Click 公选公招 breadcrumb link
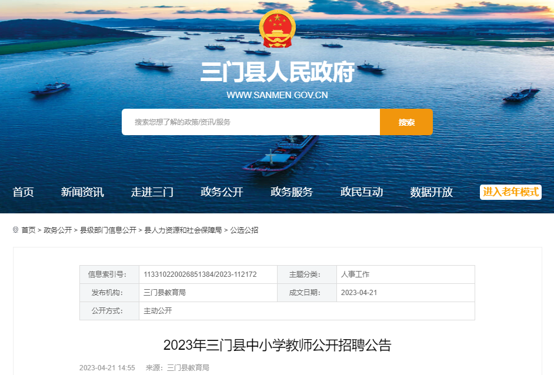 click(244, 230)
